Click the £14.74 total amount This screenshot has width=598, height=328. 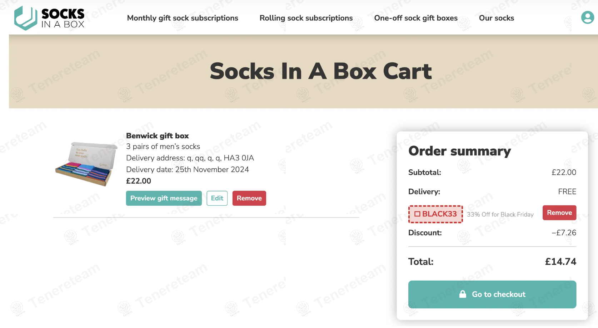tap(560, 262)
